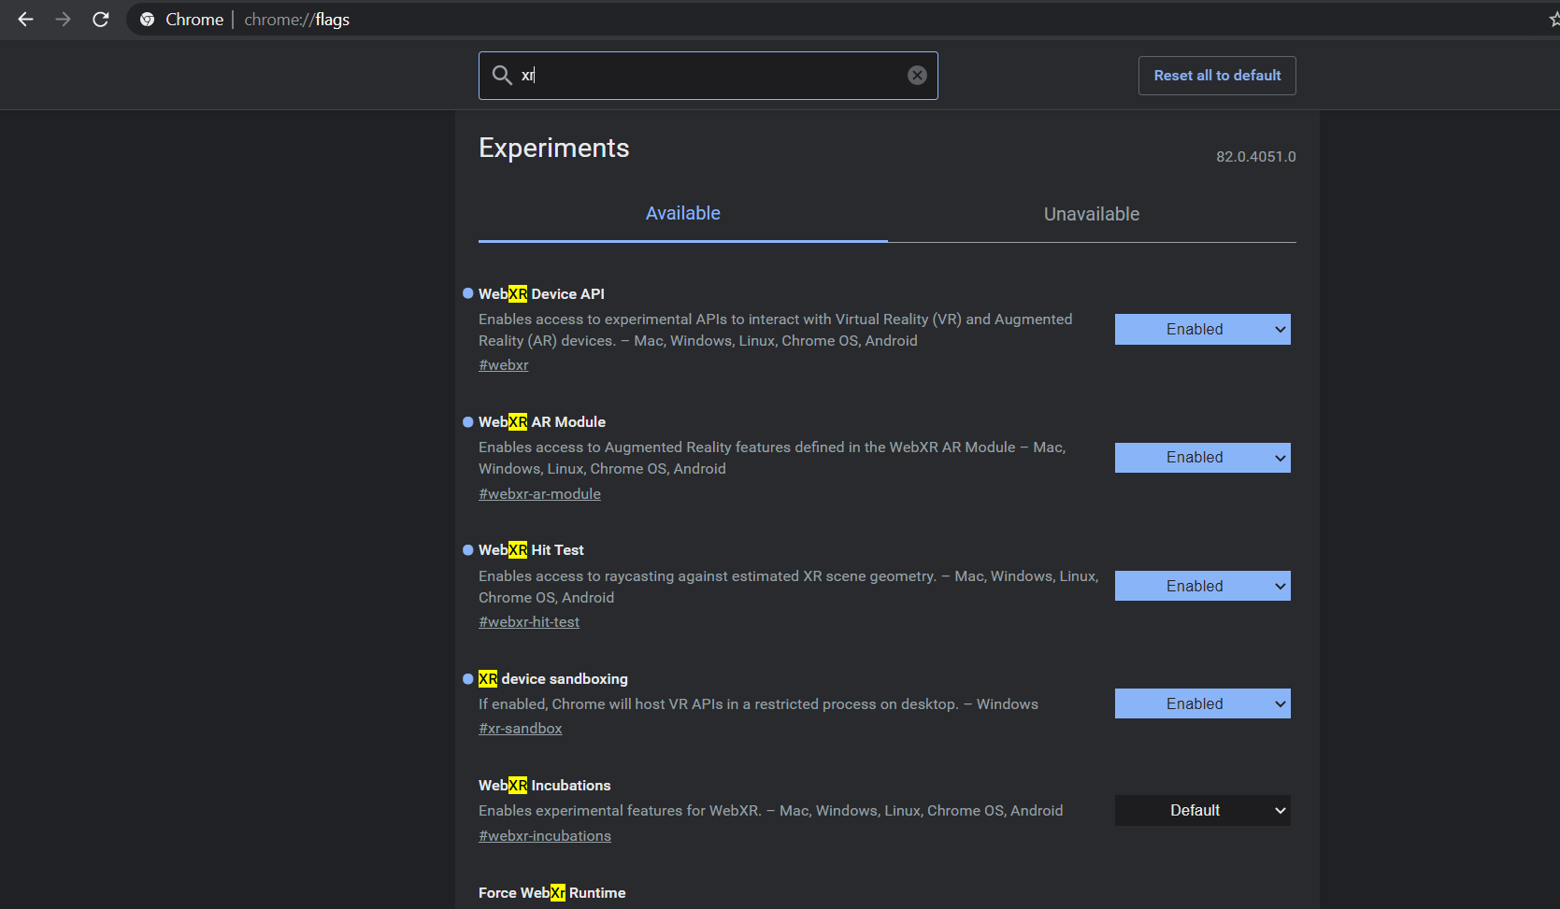
Task: Click the browser forward arrow
Action: tap(63, 19)
